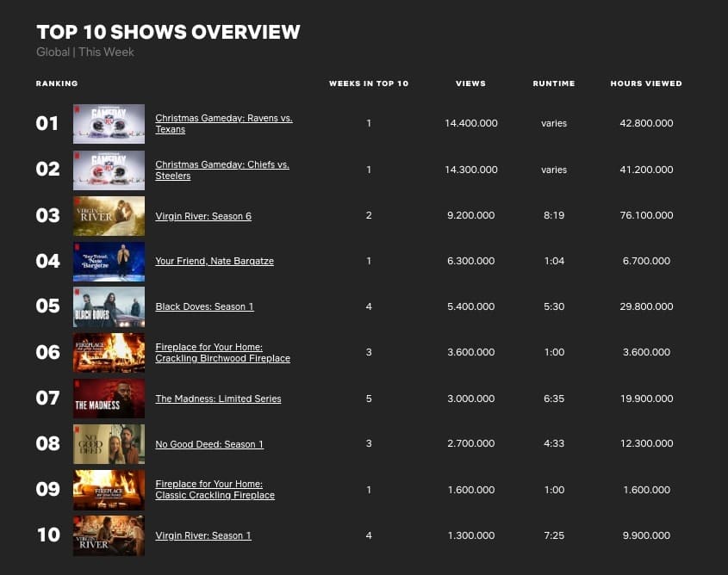
Task: Click hours viewed value 41.200.000
Action: click(x=646, y=170)
